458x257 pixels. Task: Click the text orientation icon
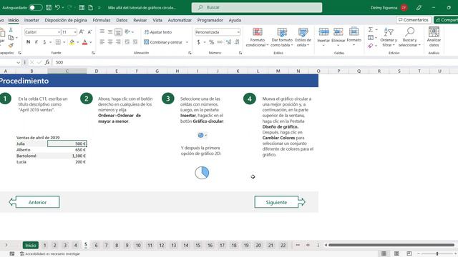[127, 31]
